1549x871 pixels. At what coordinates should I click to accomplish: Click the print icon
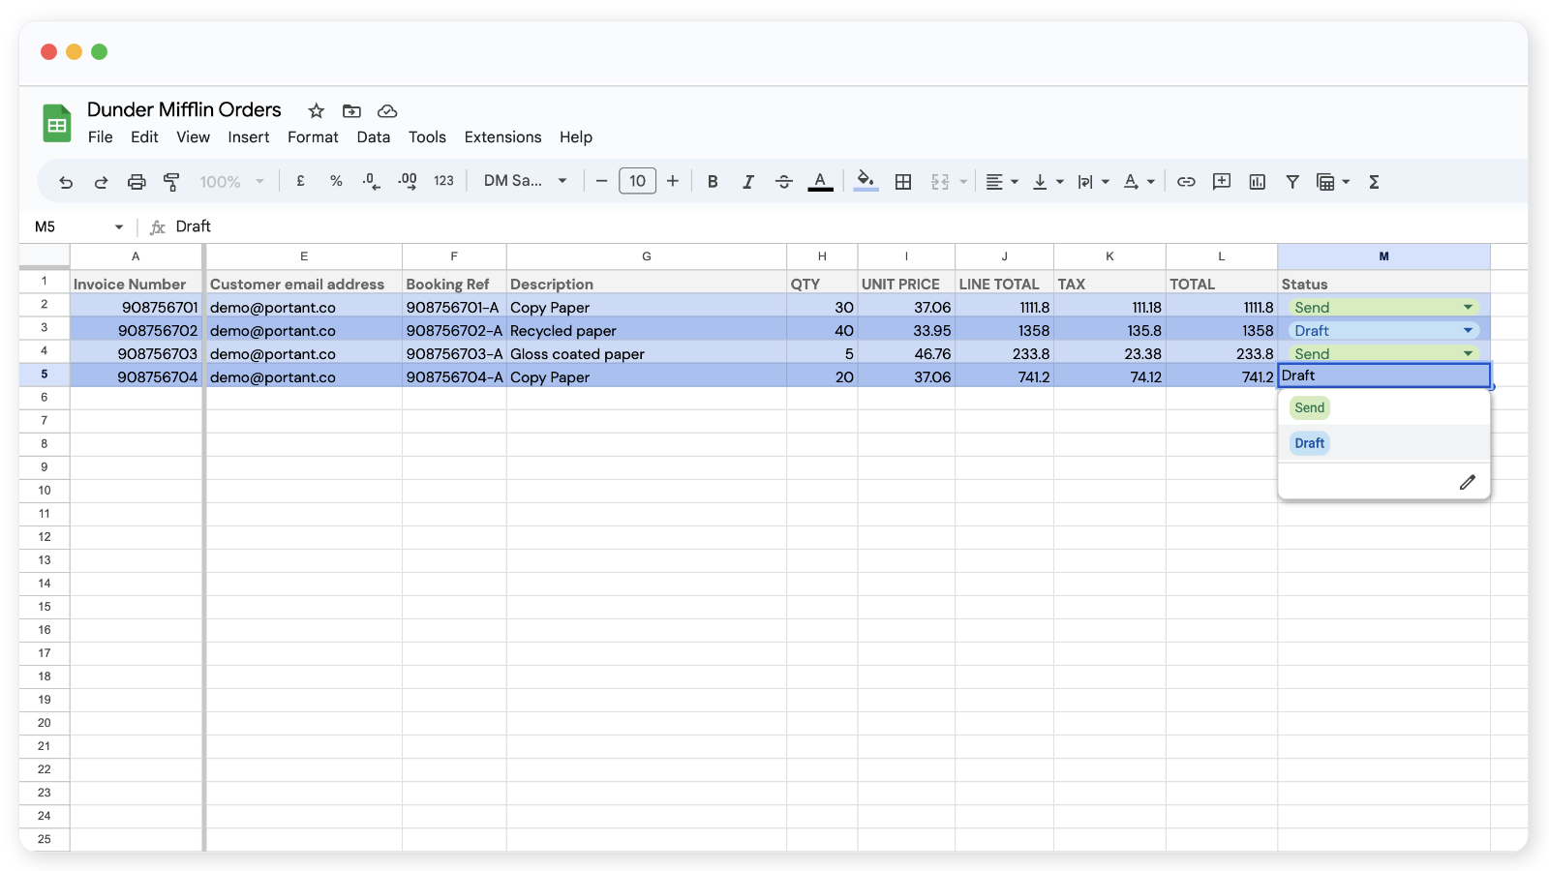point(137,182)
